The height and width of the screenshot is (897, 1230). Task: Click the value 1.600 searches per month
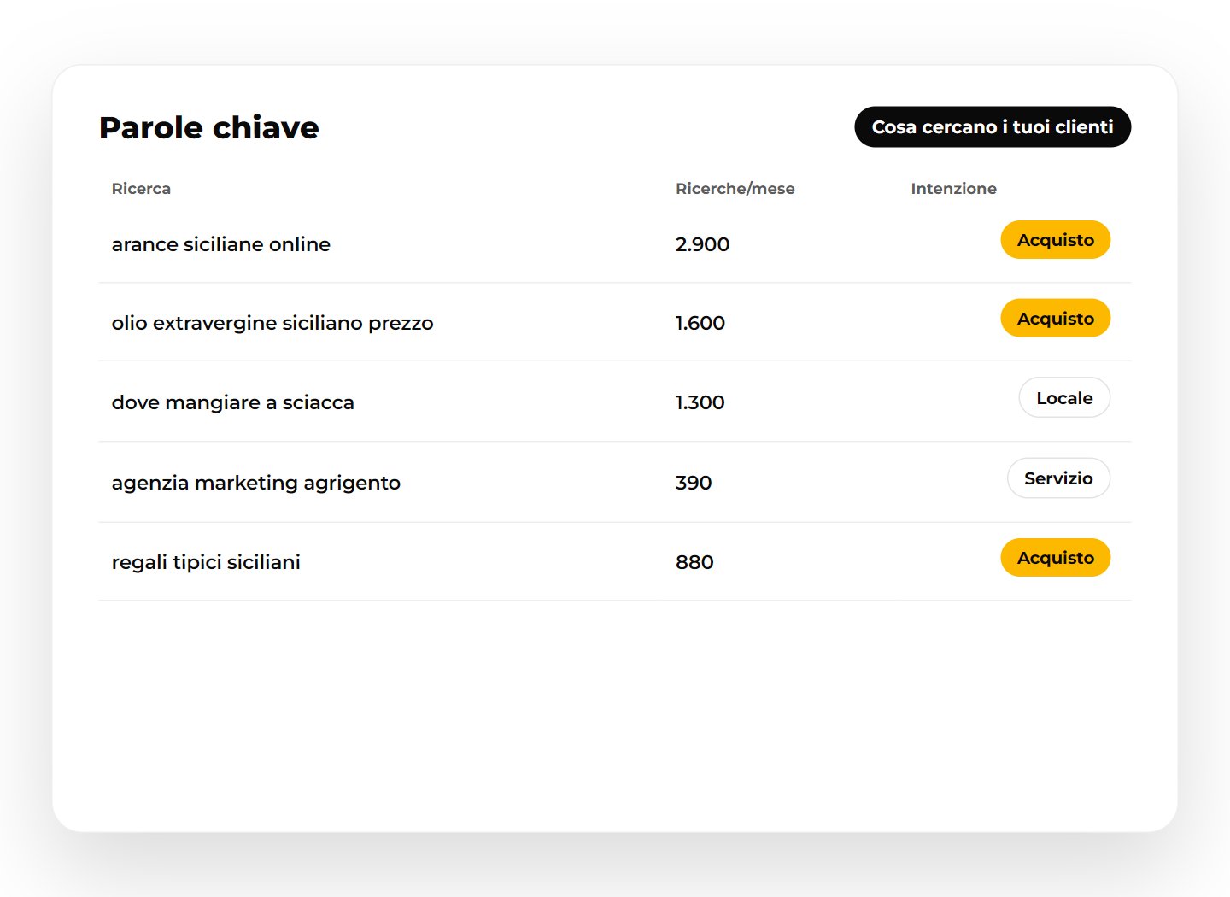700,323
